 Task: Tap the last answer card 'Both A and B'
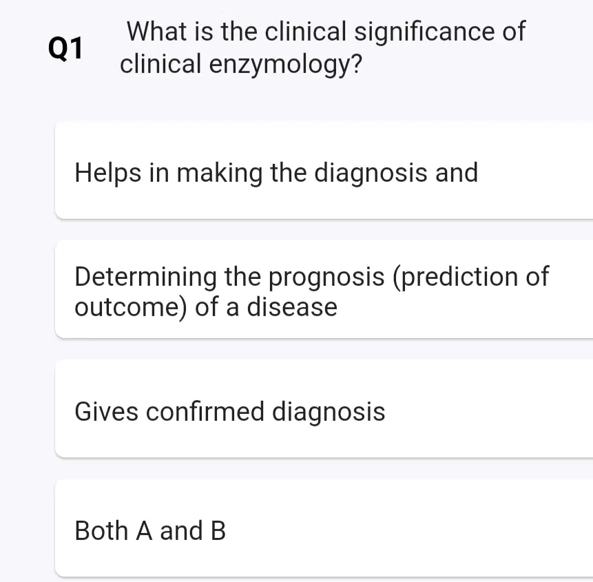(x=324, y=529)
